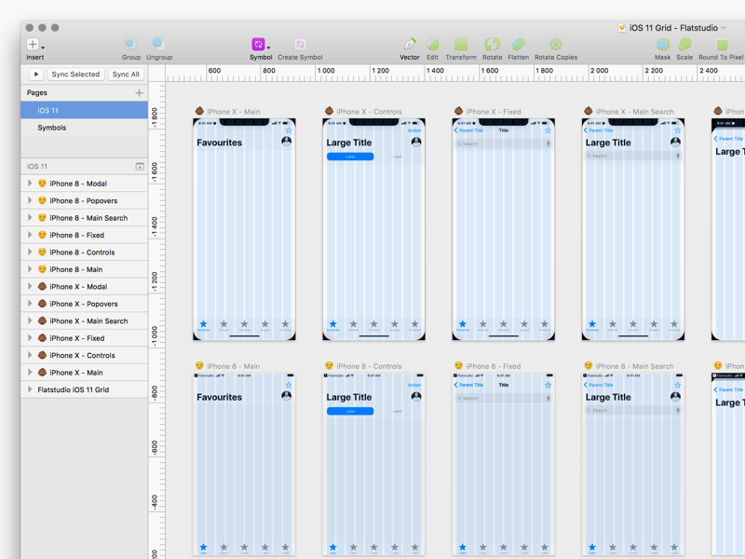Click the Rotate tool icon
The image size is (745, 559).
coord(492,45)
